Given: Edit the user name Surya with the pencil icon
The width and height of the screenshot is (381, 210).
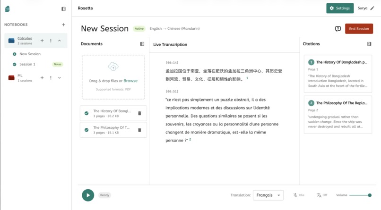Looking at the screenshot, I should point(372,8).
